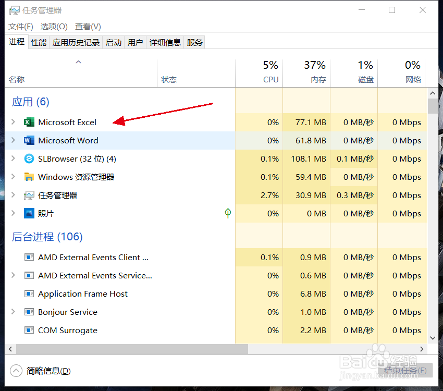This screenshot has width=443, height=391.
Task: Click the Microsoft Word app icon
Action: click(29, 140)
